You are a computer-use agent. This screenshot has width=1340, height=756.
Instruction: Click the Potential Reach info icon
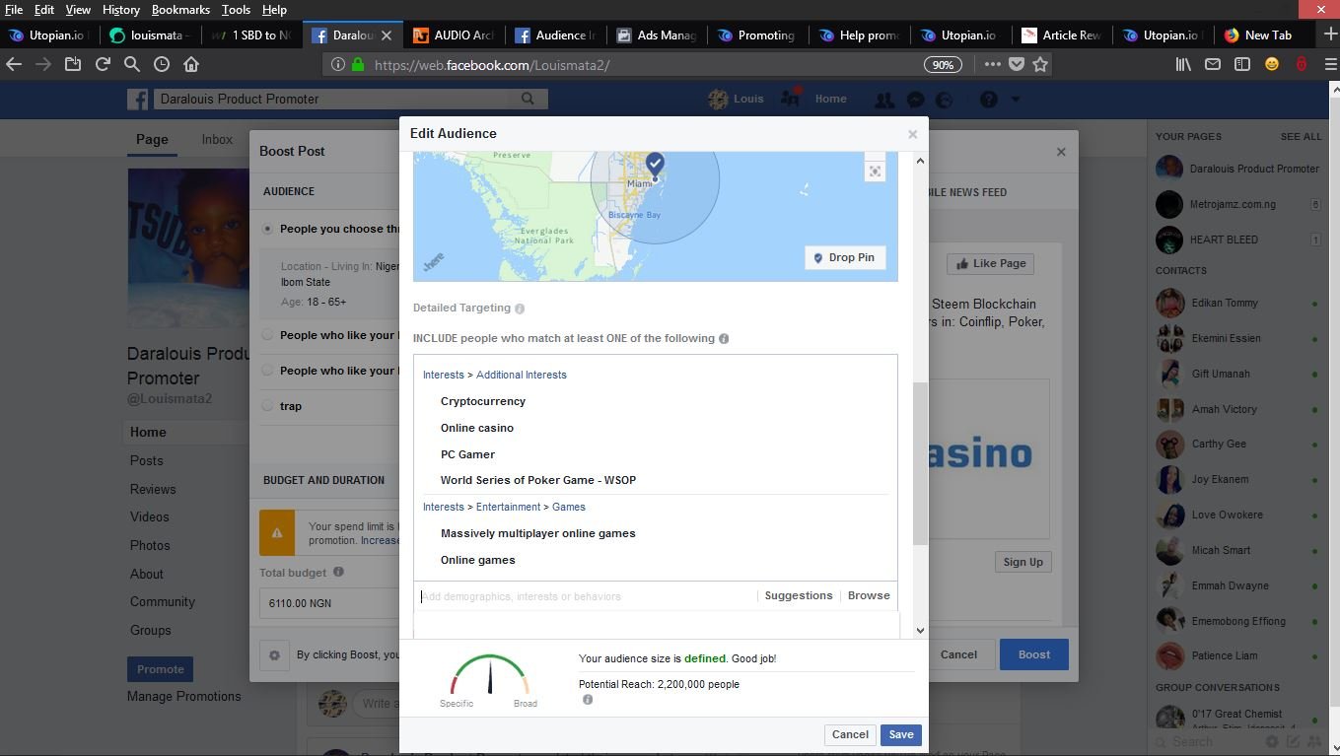[x=588, y=700]
